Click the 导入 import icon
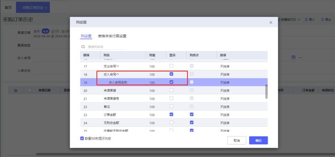Screen dimensions: 335x157 coord(306,20)
